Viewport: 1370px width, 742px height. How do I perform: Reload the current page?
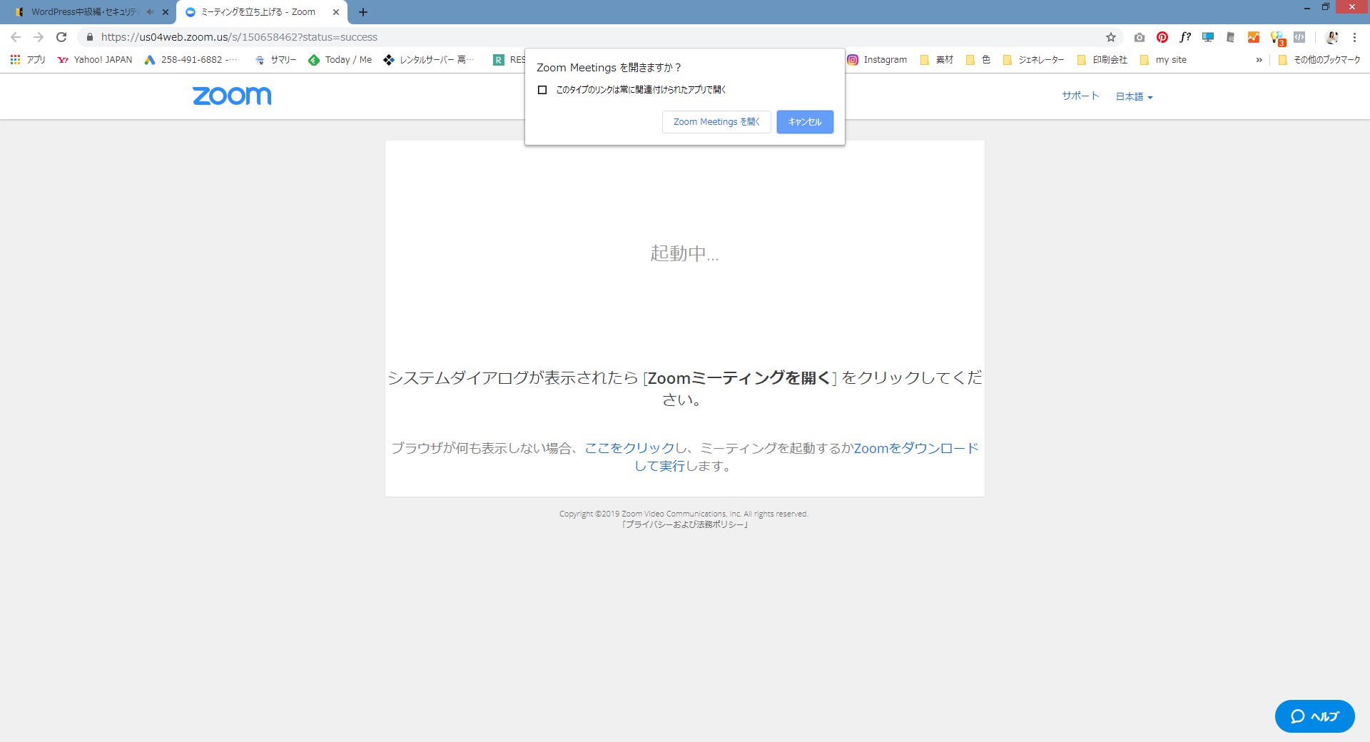[61, 37]
